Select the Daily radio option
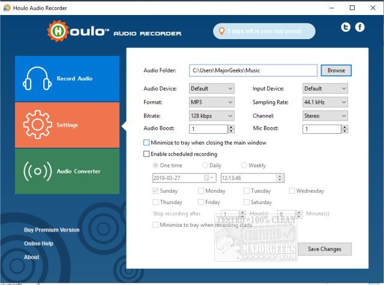The width and height of the screenshot is (384, 285). click(205, 165)
